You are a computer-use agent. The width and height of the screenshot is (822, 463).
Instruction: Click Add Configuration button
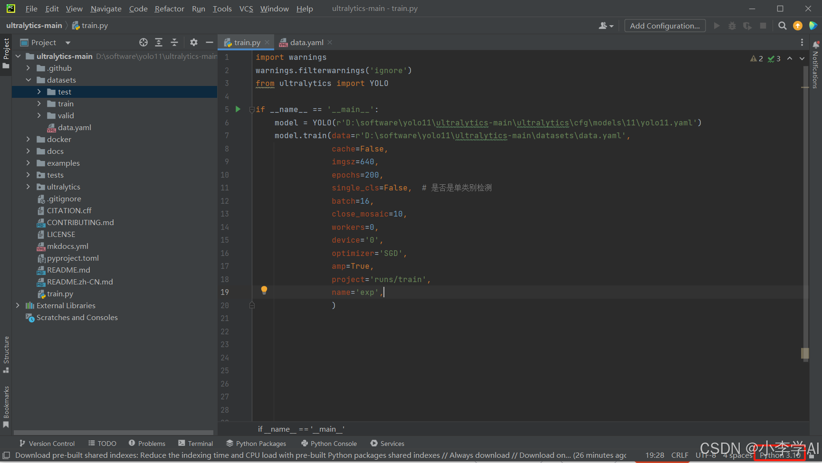tap(665, 26)
